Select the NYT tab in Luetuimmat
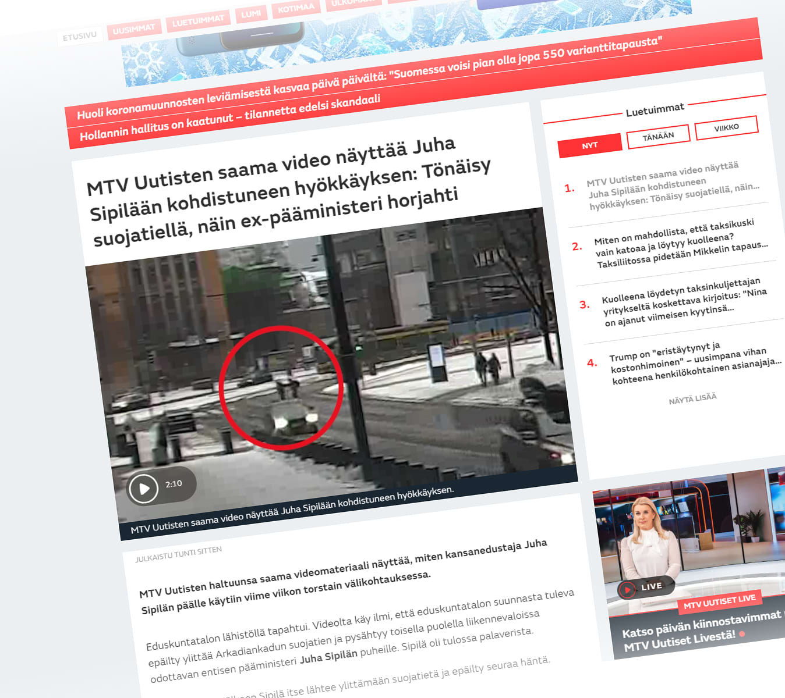Image resolution: width=785 pixels, height=698 pixels. pyautogui.click(x=590, y=145)
